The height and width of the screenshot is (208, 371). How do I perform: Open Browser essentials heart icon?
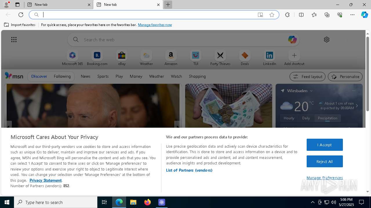(x=340, y=15)
